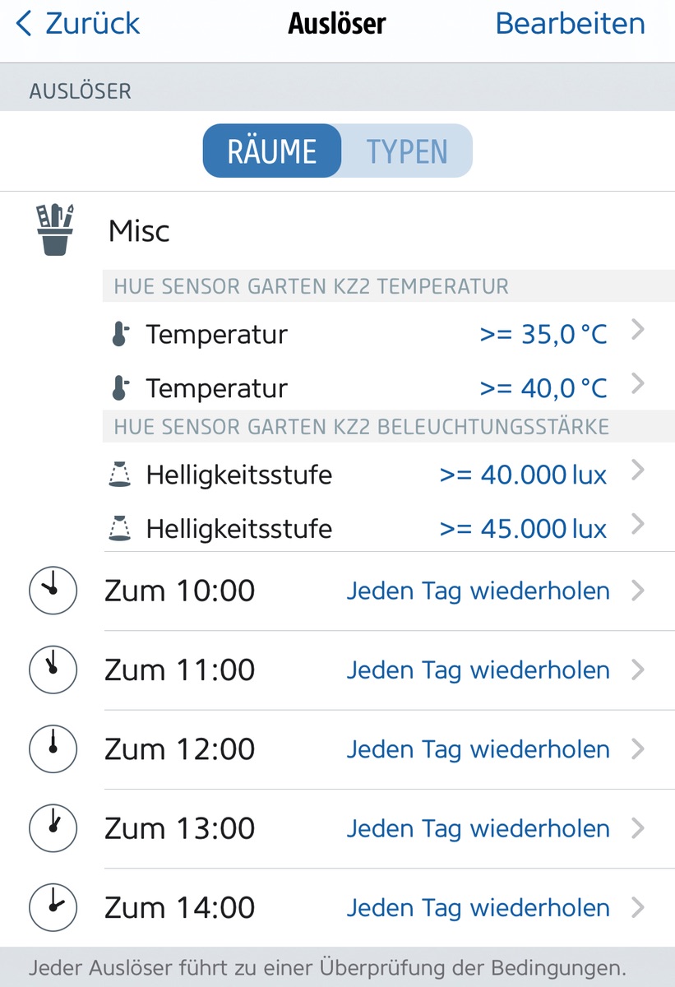Tap the clock icon for 12:00 trigger
Image resolution: width=675 pixels, height=987 pixels.
click(x=53, y=749)
